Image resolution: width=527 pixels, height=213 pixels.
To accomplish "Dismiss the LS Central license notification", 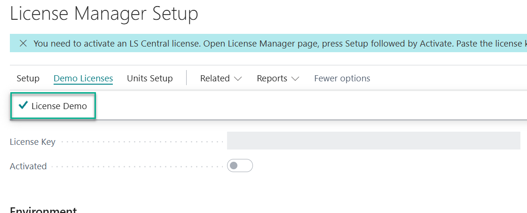I will point(23,43).
